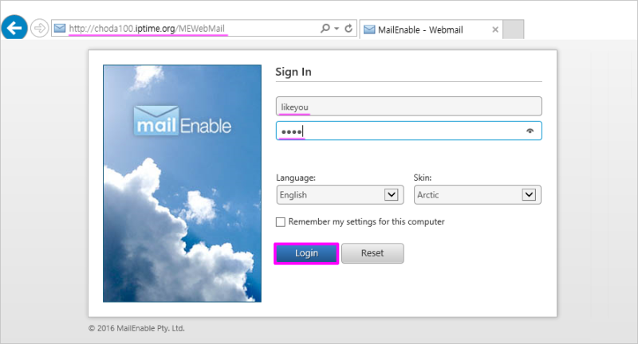Click the Reset button
Screen dimensions: 638x344
click(372, 253)
